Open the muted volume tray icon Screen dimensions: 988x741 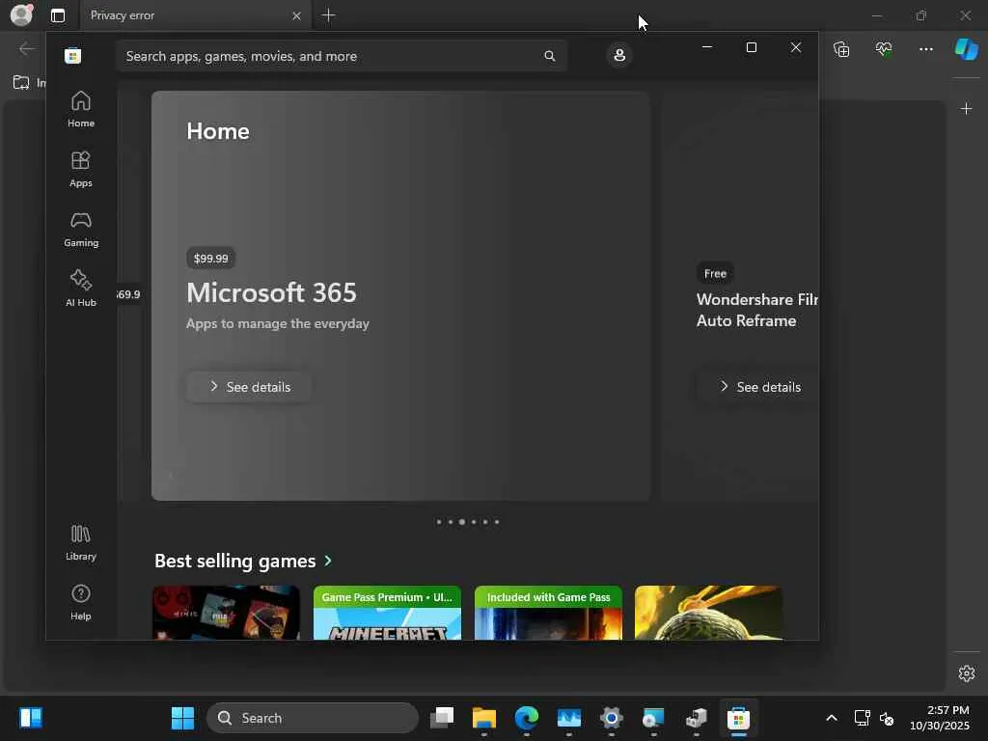click(x=887, y=718)
